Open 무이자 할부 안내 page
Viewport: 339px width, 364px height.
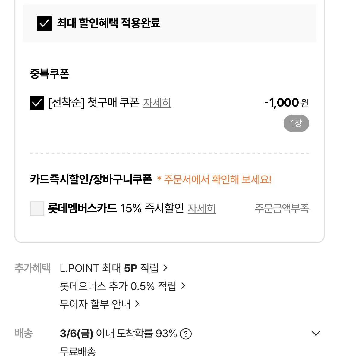95,304
